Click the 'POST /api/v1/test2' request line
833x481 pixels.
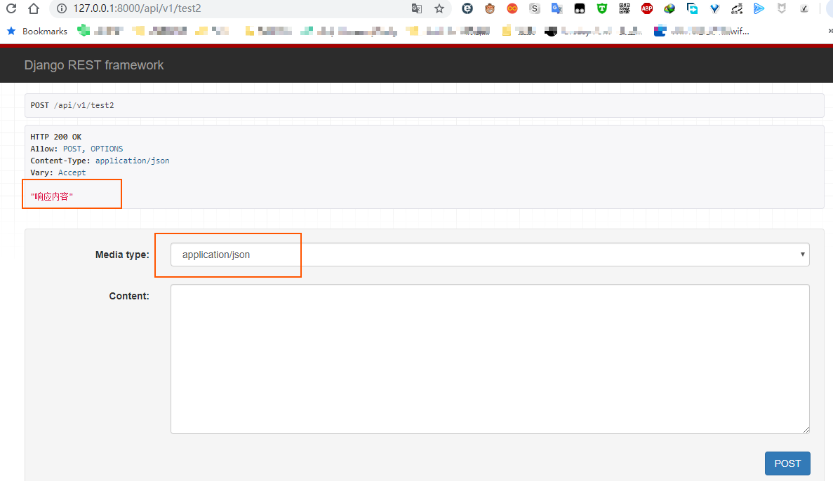pyautogui.click(x=72, y=105)
